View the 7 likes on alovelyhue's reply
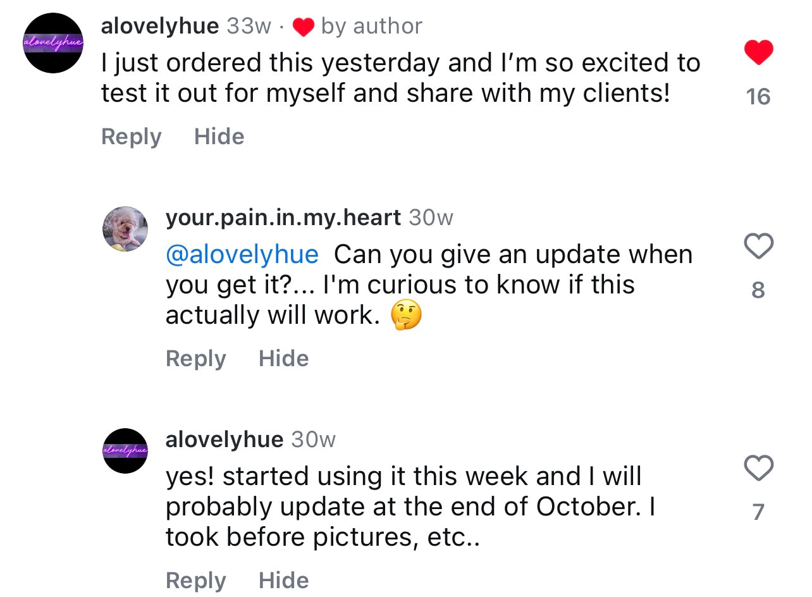The height and width of the screenshot is (597, 812). [758, 512]
